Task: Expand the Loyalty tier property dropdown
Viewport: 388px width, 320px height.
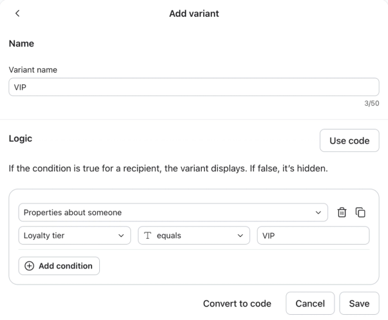Action: click(75, 236)
